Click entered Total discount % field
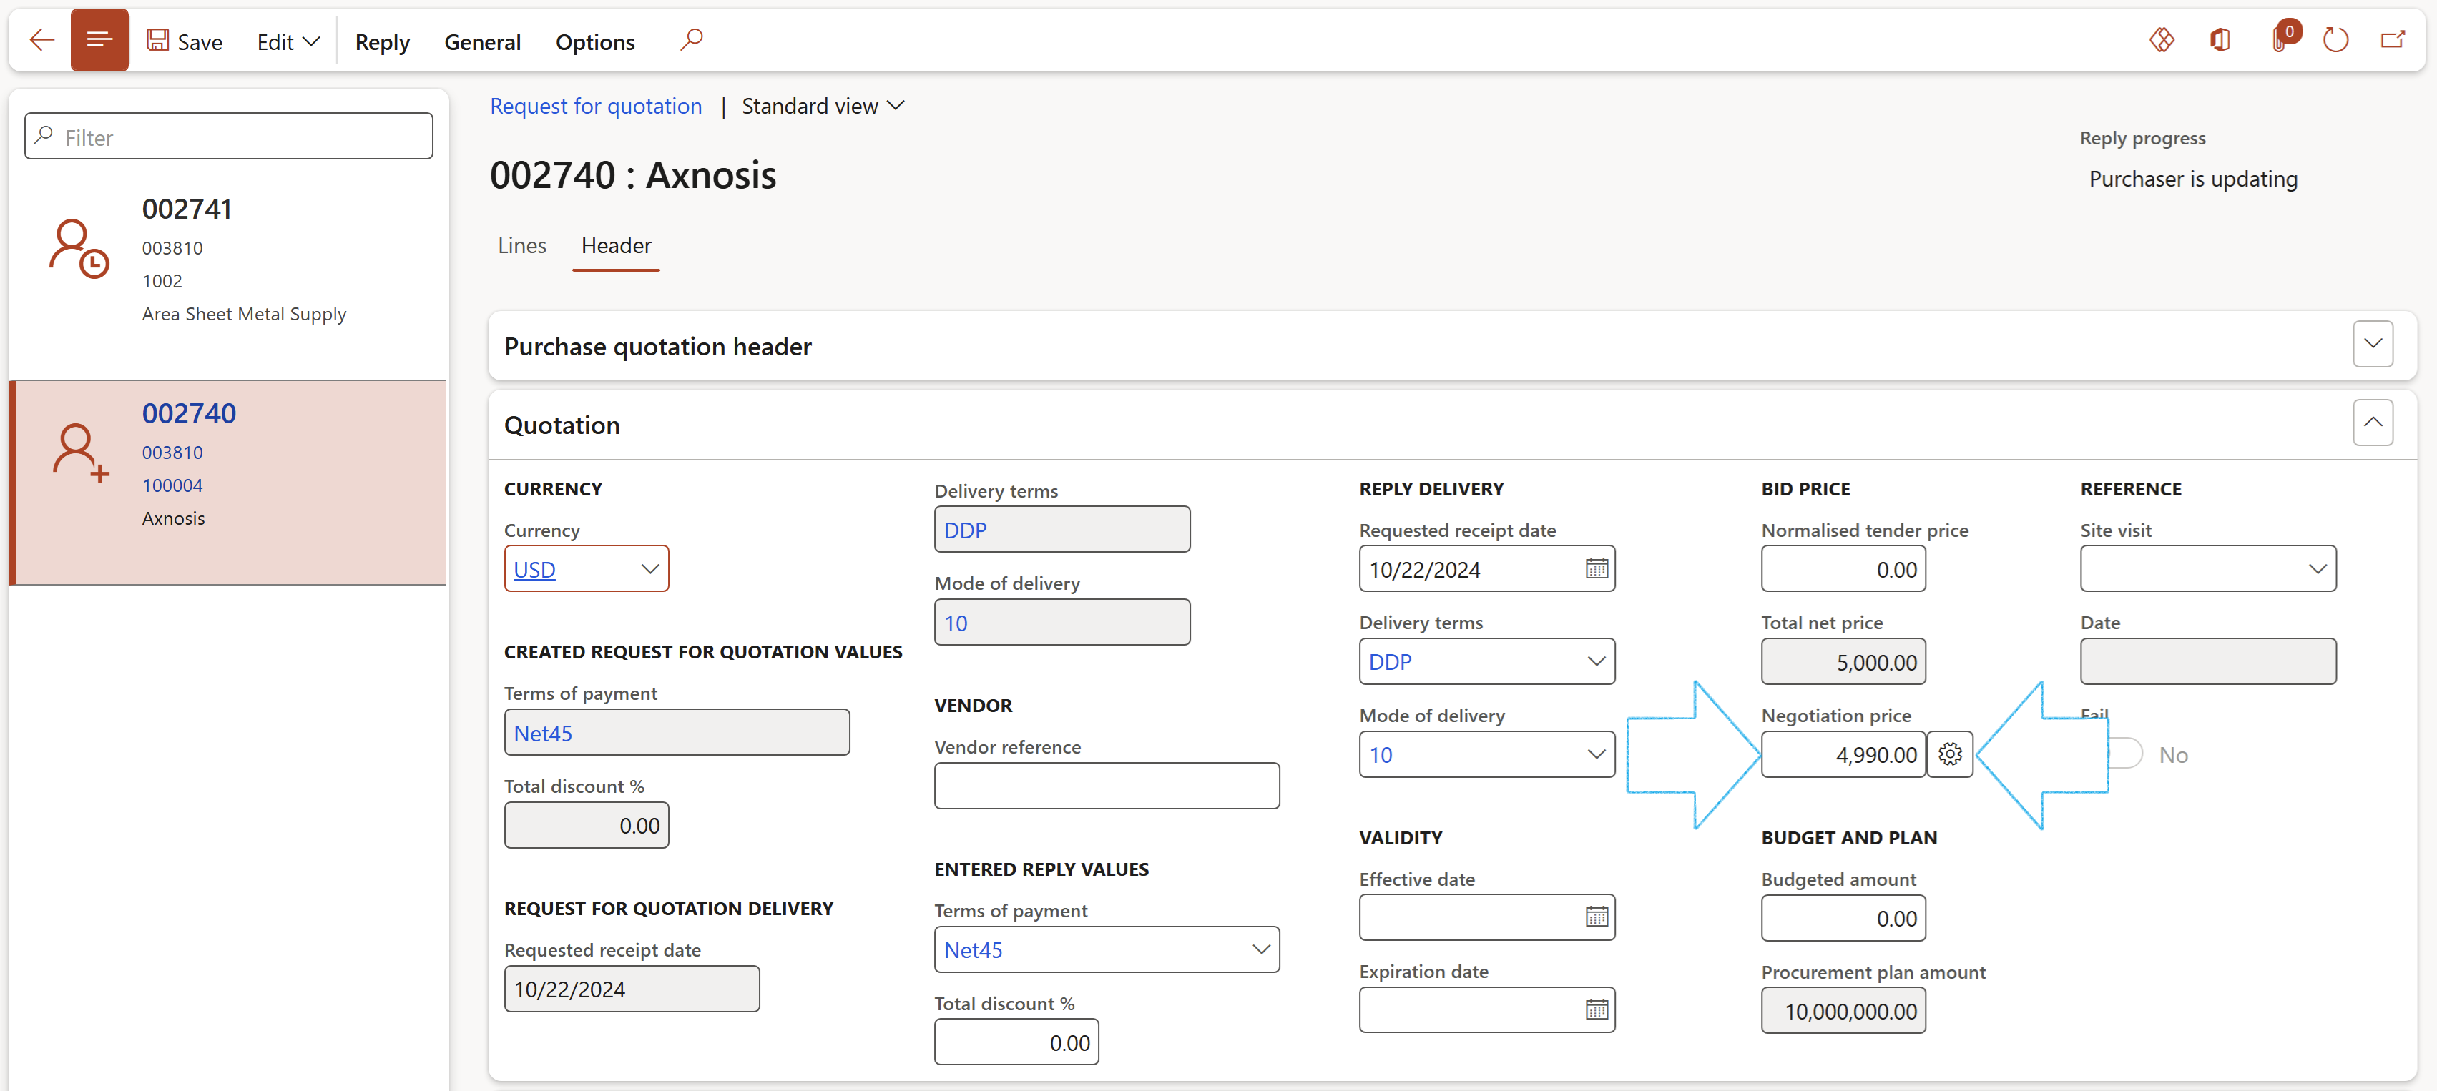Viewport: 2437px width, 1091px height. pos(1017,1042)
